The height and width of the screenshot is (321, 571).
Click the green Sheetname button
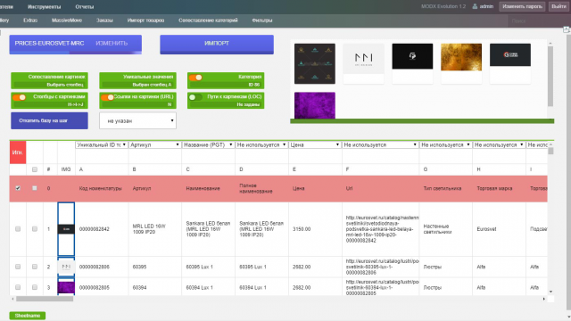click(28, 316)
